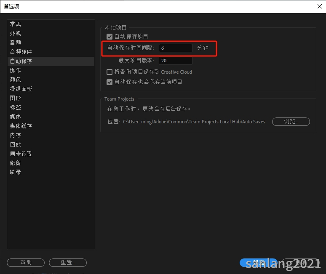Click the Team Projects section heading

coord(119,99)
